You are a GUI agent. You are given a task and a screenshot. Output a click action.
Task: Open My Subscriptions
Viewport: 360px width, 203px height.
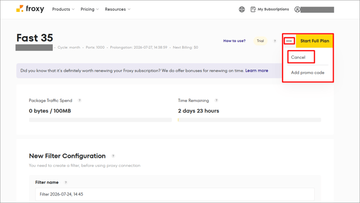[270, 9]
